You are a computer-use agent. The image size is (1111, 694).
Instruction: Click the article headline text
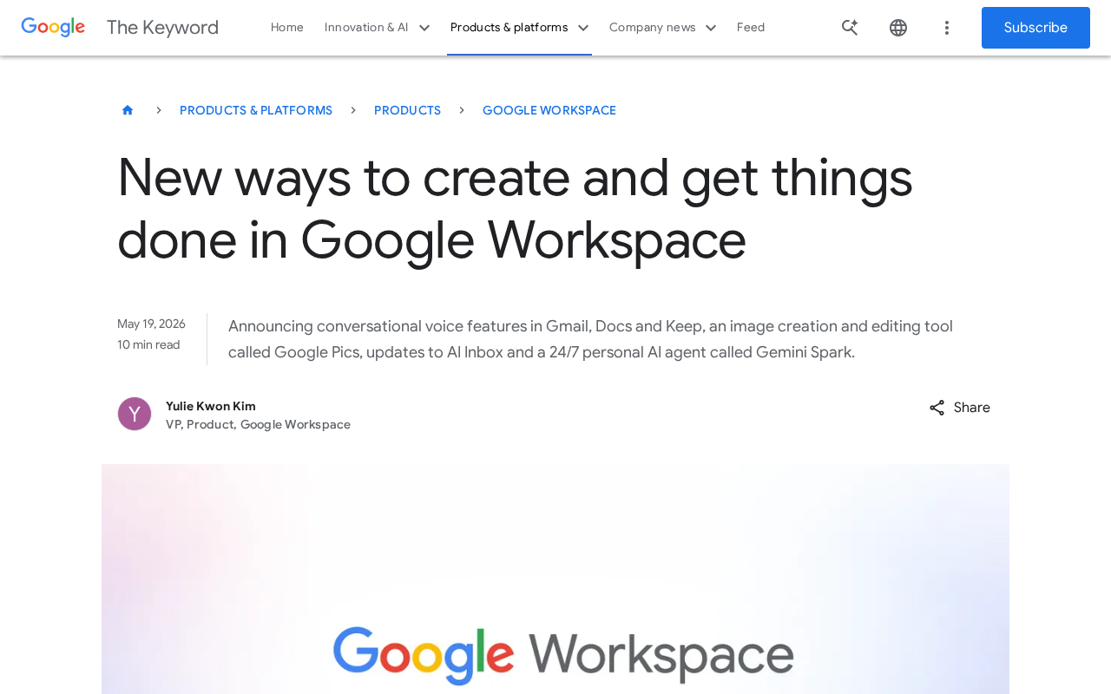pos(515,208)
